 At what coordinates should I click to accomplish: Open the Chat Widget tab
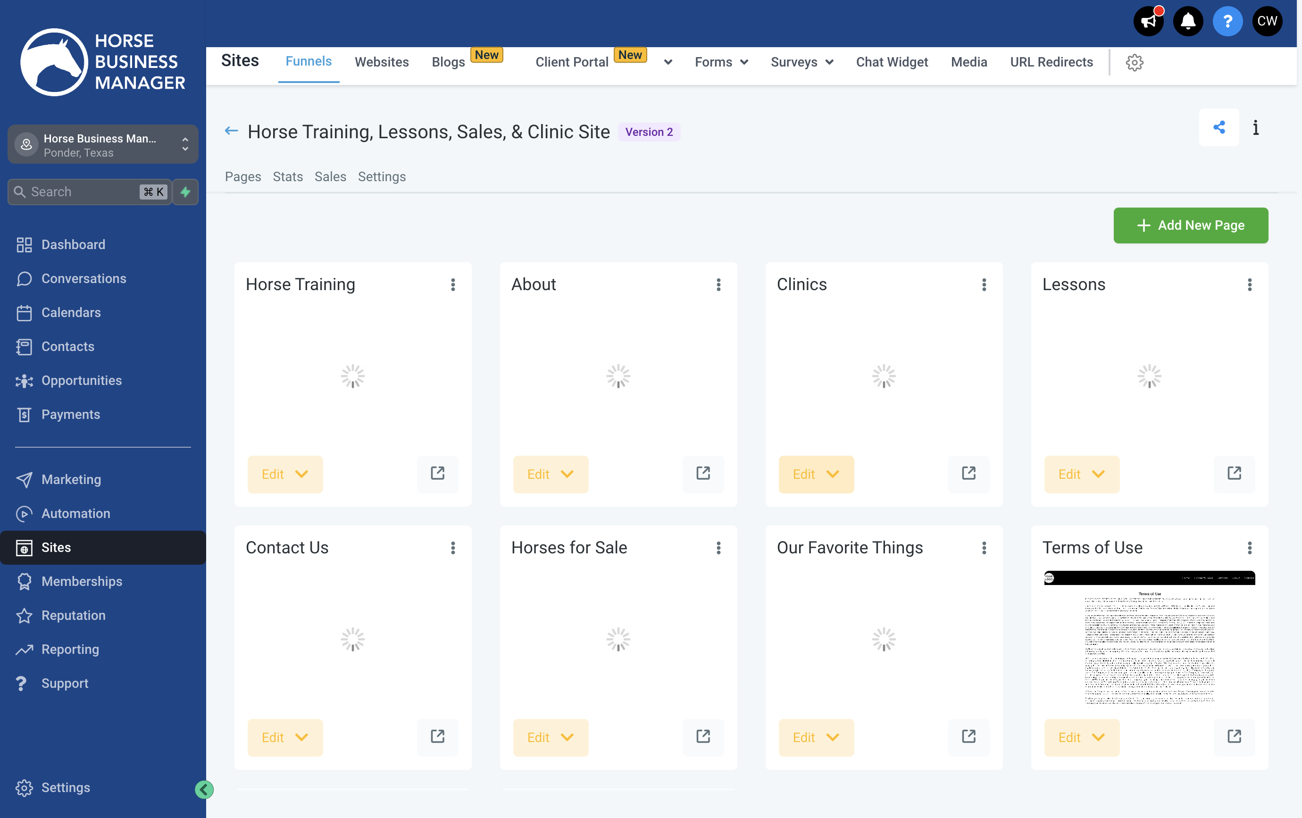point(892,62)
